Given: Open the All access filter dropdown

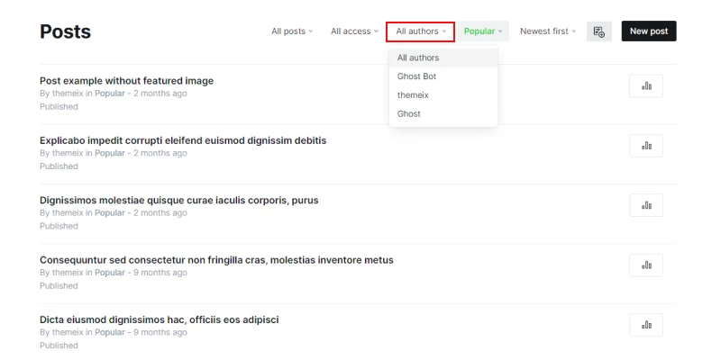Looking at the screenshot, I should (x=354, y=31).
